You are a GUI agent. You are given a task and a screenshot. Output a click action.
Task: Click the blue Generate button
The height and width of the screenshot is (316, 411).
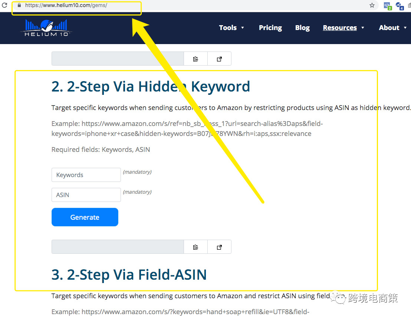pos(85,217)
